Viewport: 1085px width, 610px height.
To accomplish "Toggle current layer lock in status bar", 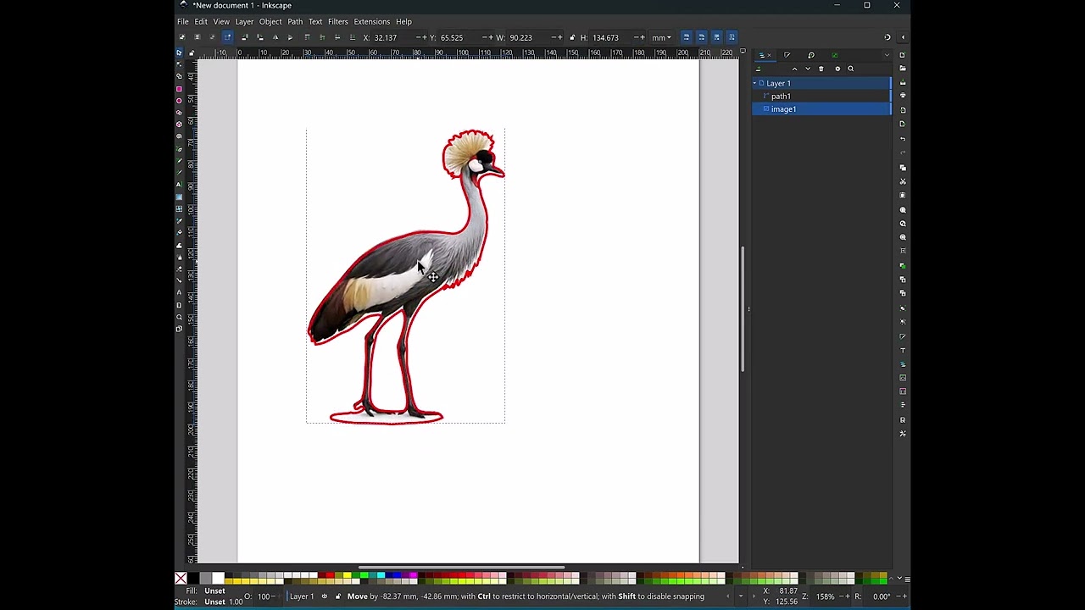I will click(x=337, y=596).
